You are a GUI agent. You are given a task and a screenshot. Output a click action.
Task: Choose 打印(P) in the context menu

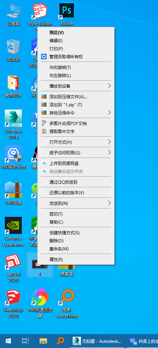[x=76, y=49]
